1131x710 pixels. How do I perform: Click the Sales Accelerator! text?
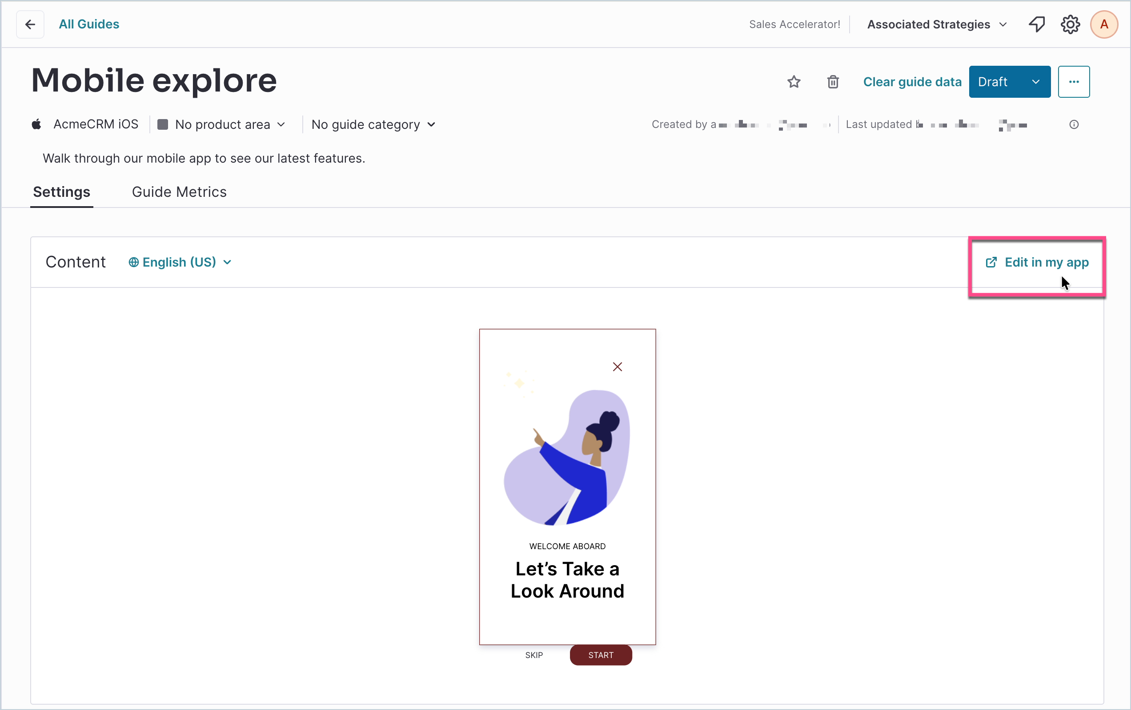click(794, 24)
